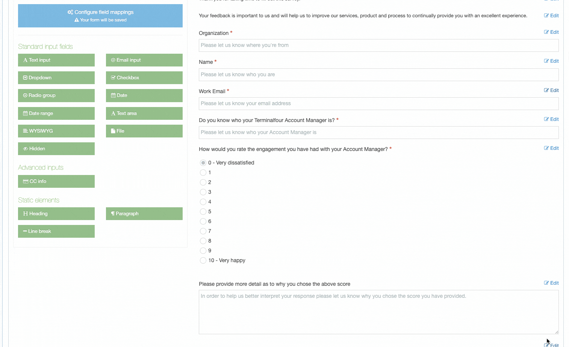Insert a Checkbox field

coord(144,78)
